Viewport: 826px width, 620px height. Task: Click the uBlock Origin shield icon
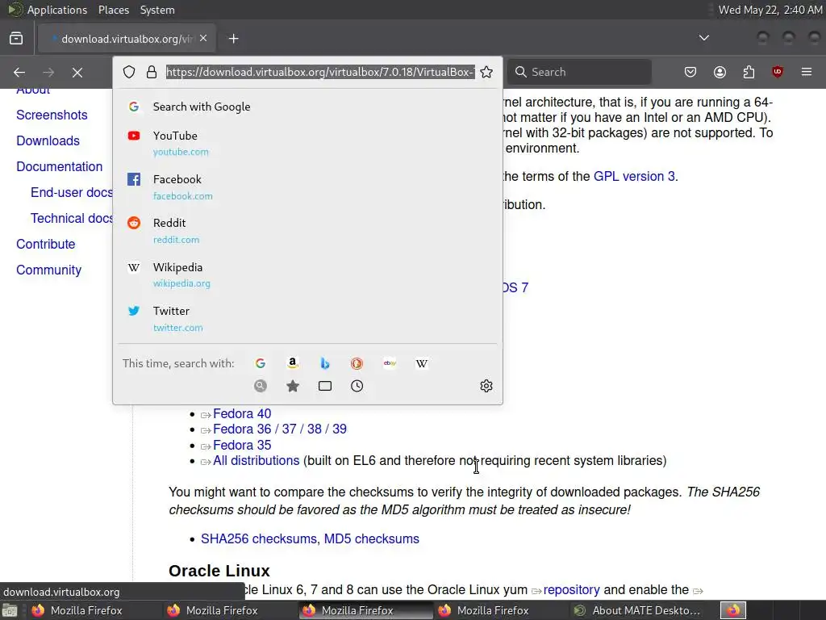click(777, 72)
